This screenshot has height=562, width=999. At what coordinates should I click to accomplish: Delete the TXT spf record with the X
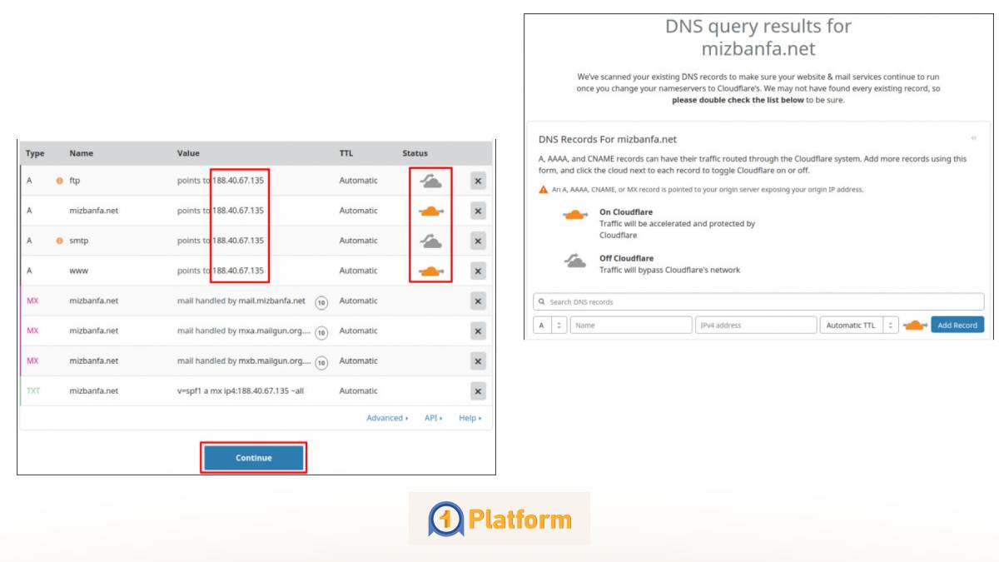479,390
